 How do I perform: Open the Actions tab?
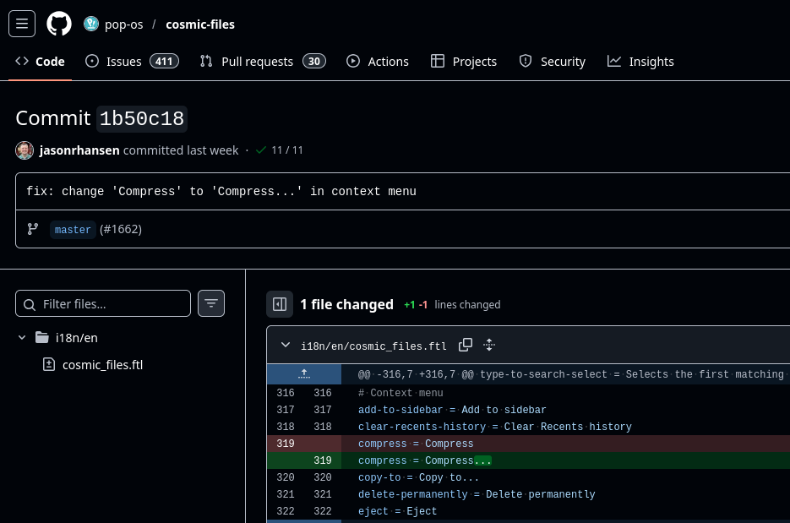click(378, 62)
